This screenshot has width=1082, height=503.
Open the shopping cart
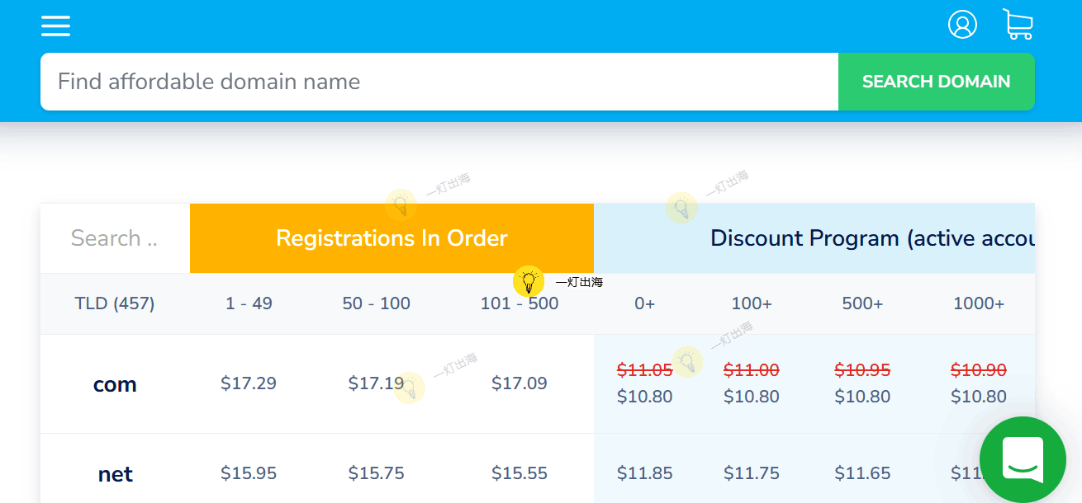coord(1018,25)
